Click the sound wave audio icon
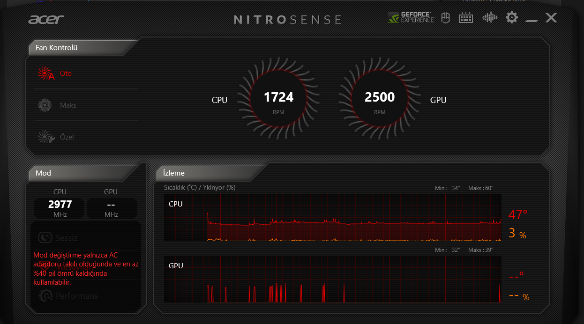The image size is (584, 324). coord(490,17)
